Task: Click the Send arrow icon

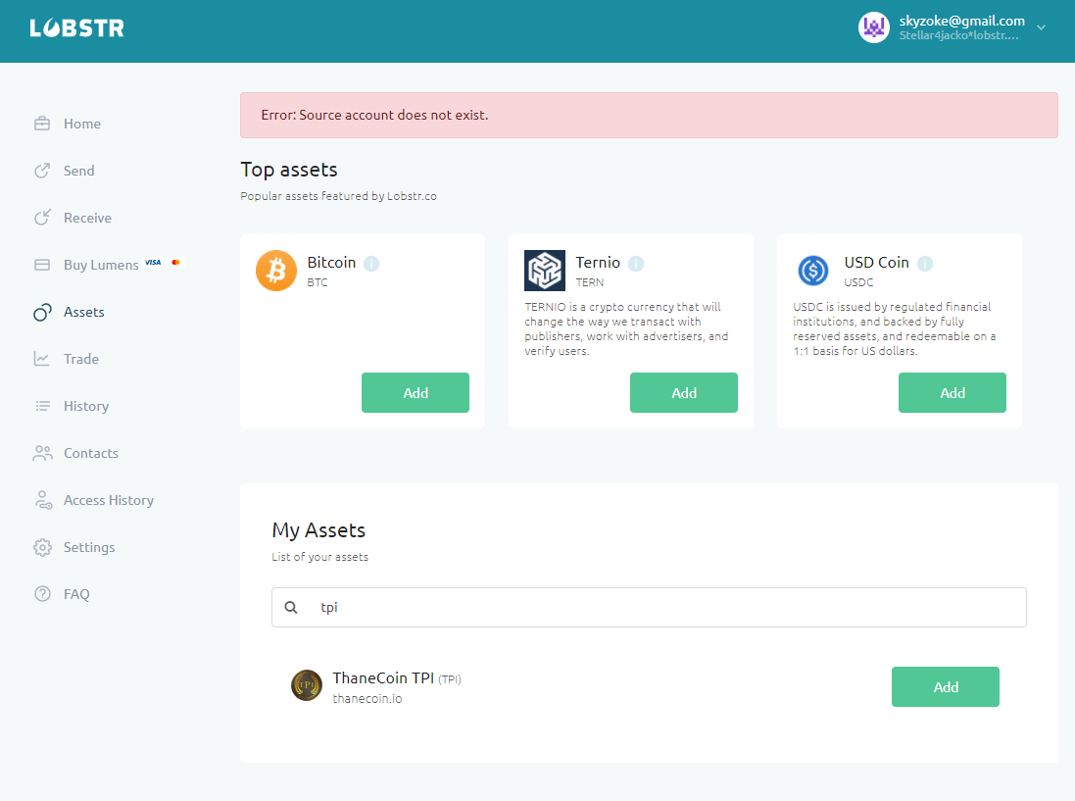Action: 42,171
